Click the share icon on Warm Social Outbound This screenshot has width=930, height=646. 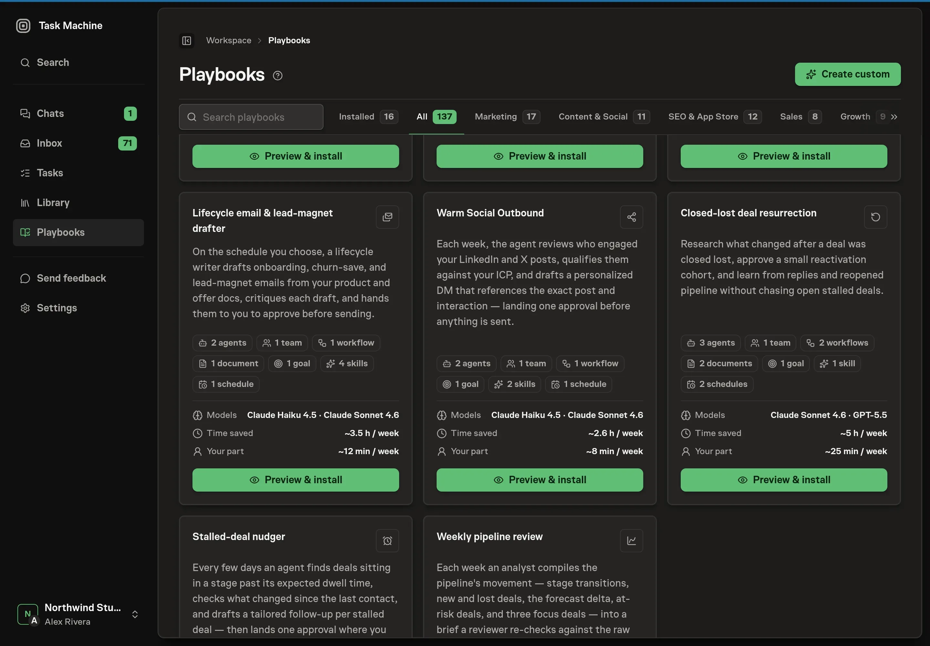point(631,217)
